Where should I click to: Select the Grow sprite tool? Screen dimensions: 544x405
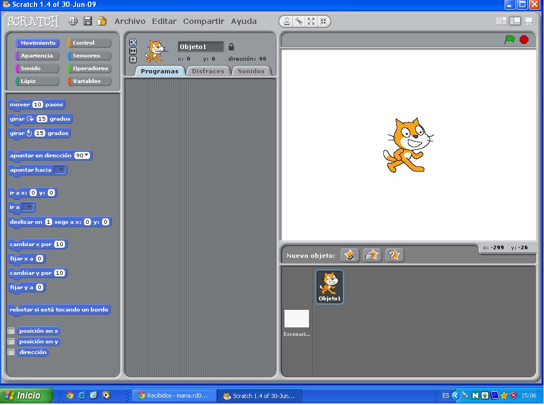coord(311,21)
